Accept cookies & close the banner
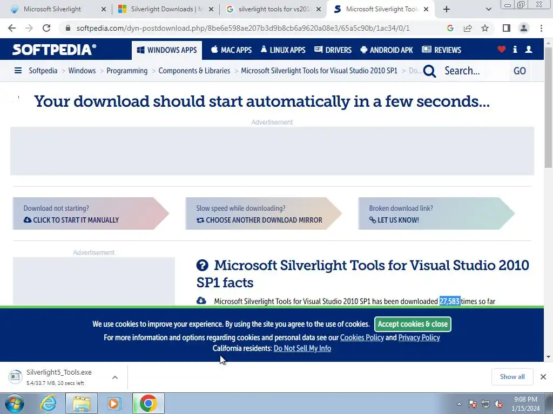 point(413,324)
